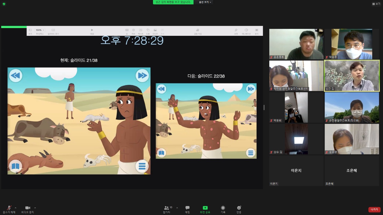This screenshot has width=383, height=215.
Task: Click hamburger menu on next slide preview
Action: coord(250,153)
